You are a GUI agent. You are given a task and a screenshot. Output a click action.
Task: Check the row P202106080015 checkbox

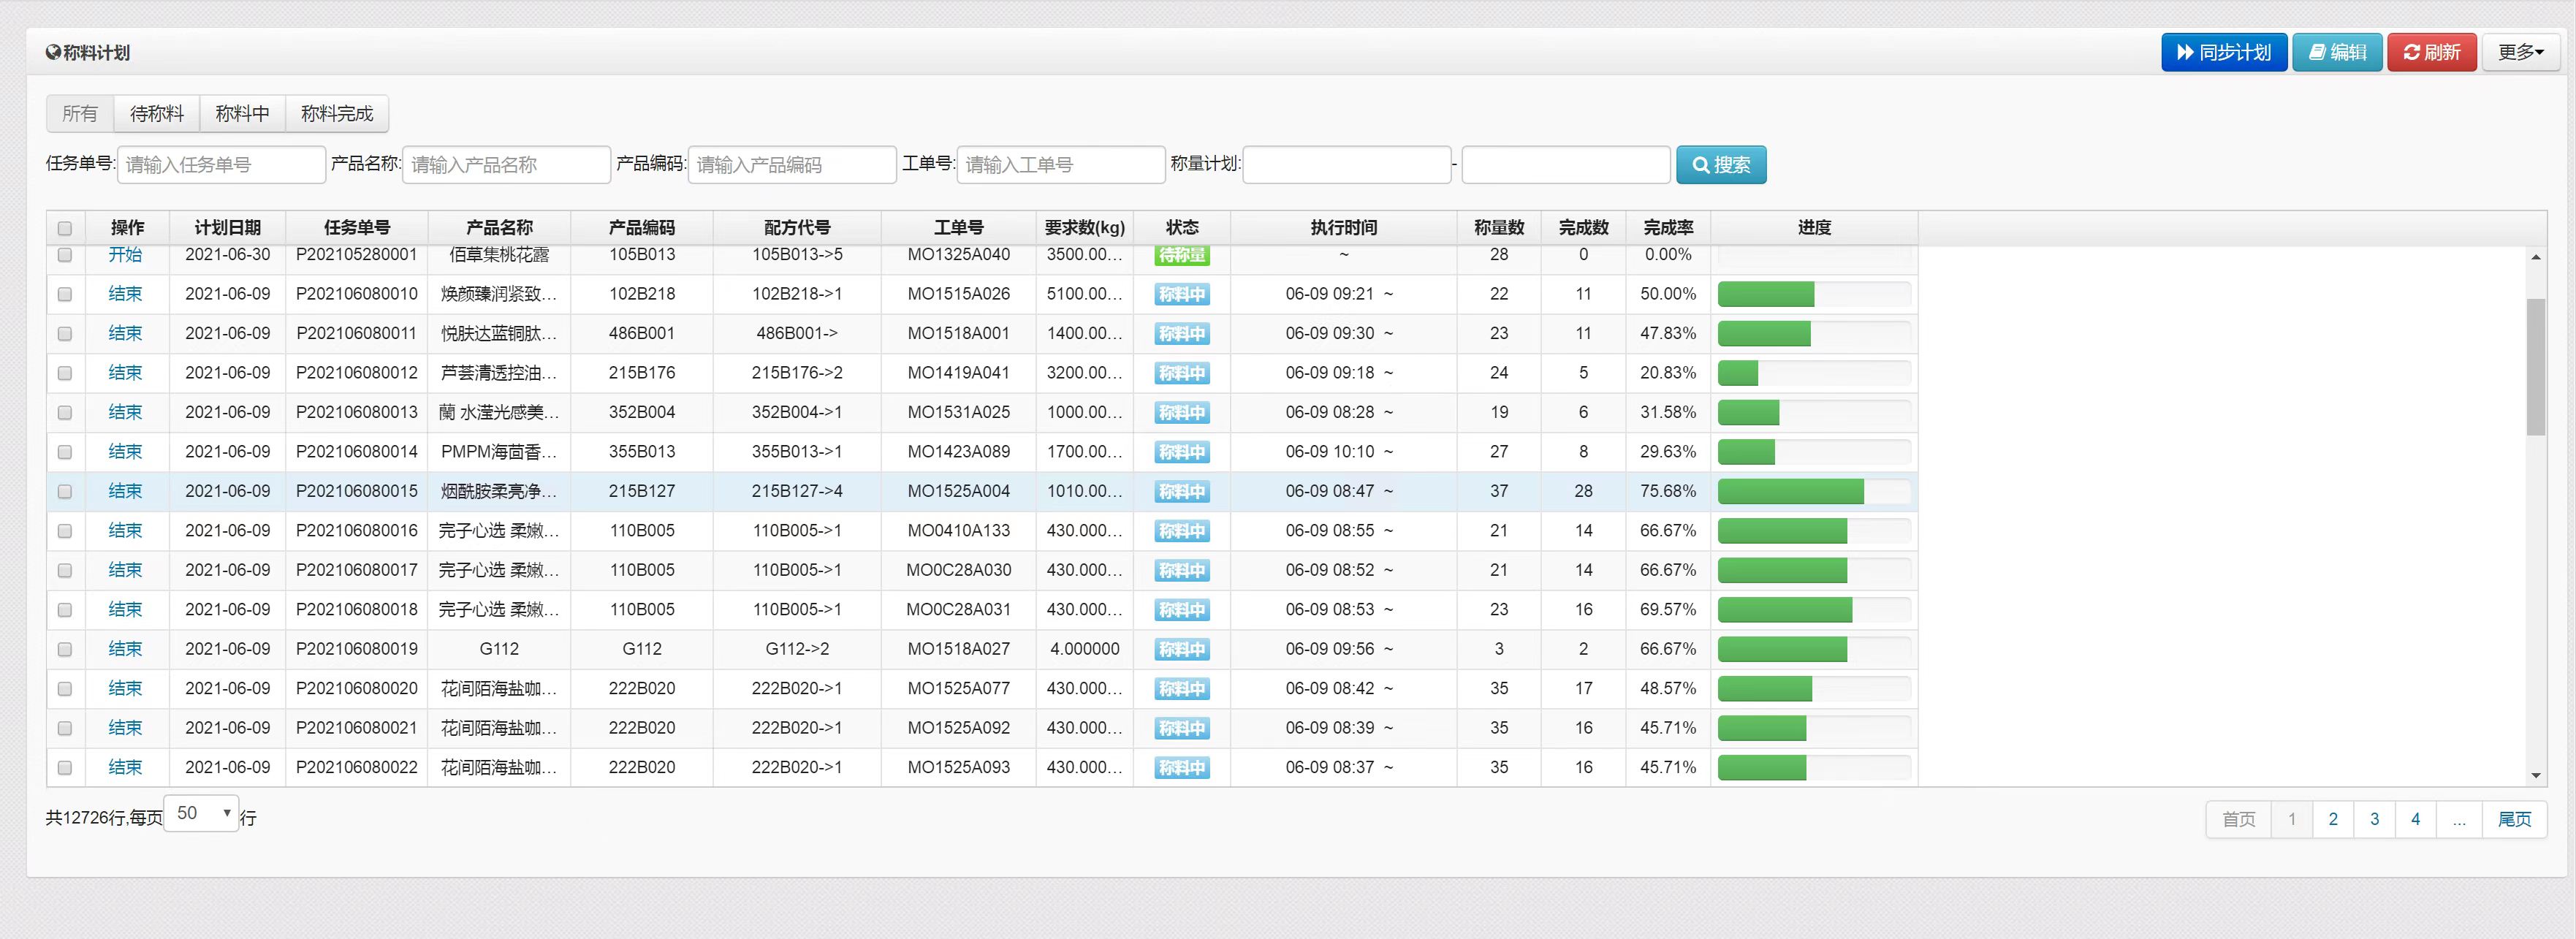[65, 491]
